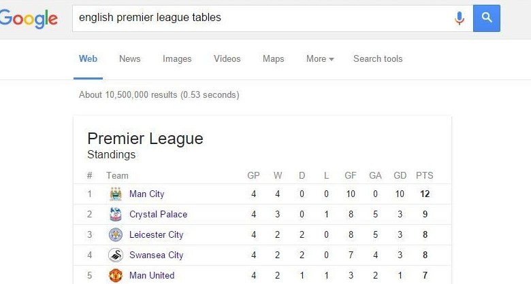Click the Leicester City crest icon

(116, 234)
